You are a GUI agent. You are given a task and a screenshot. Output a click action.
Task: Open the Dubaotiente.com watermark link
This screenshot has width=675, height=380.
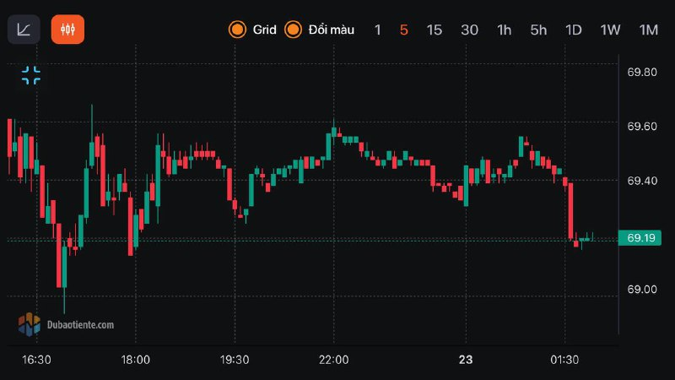pos(80,324)
